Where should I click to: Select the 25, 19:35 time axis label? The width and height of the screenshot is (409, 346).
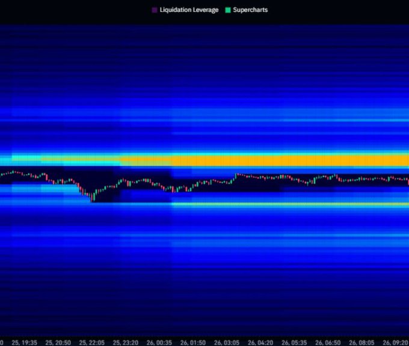(24, 342)
